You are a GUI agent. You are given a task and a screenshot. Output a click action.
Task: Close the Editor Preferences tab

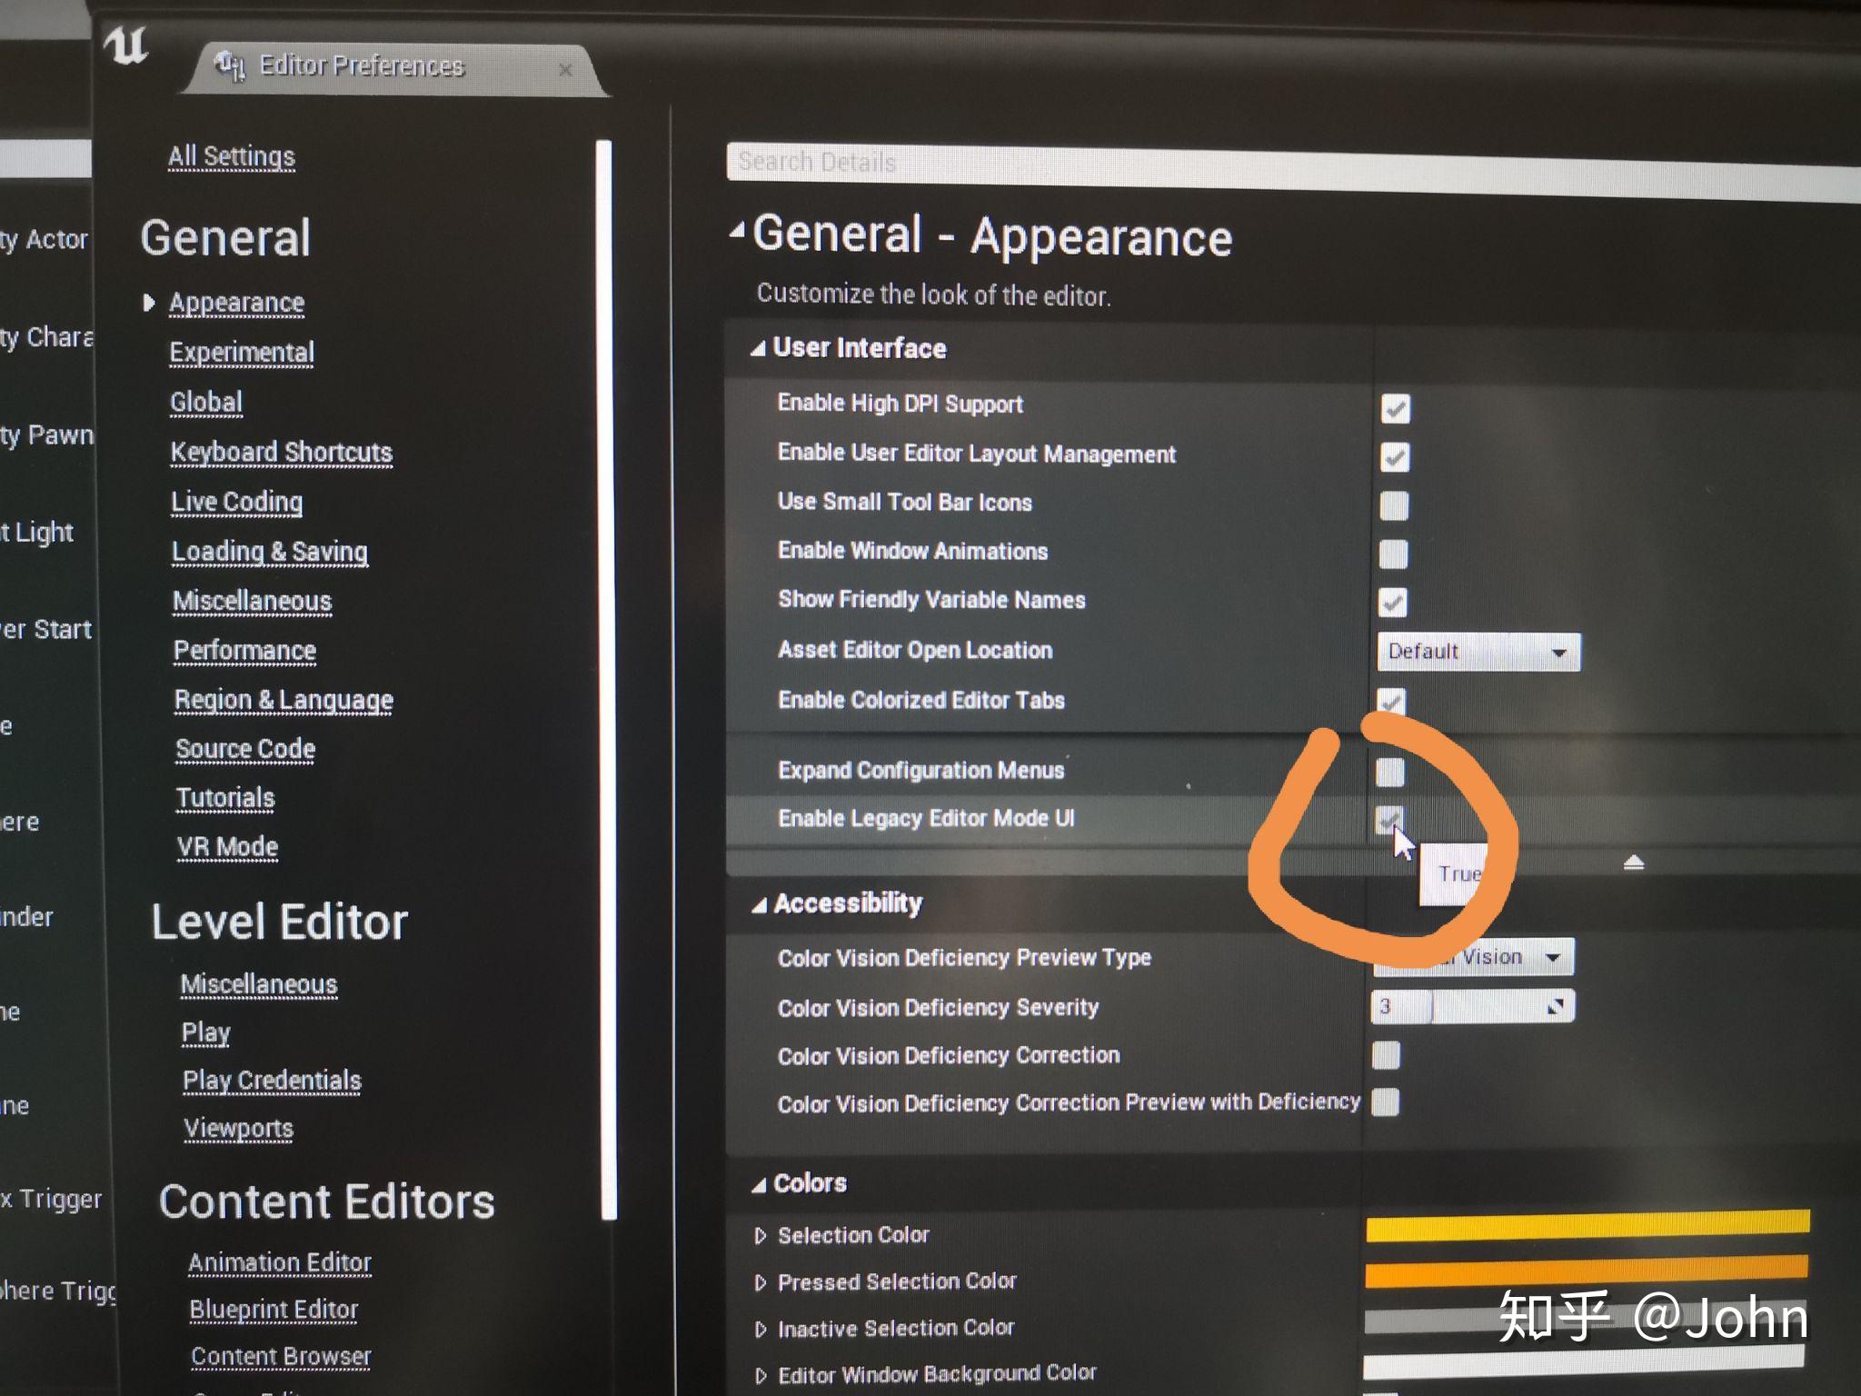click(x=565, y=70)
